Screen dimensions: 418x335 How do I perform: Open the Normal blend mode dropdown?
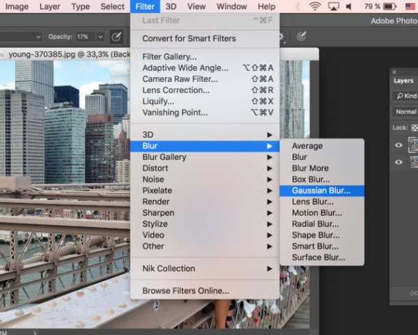coord(405,112)
